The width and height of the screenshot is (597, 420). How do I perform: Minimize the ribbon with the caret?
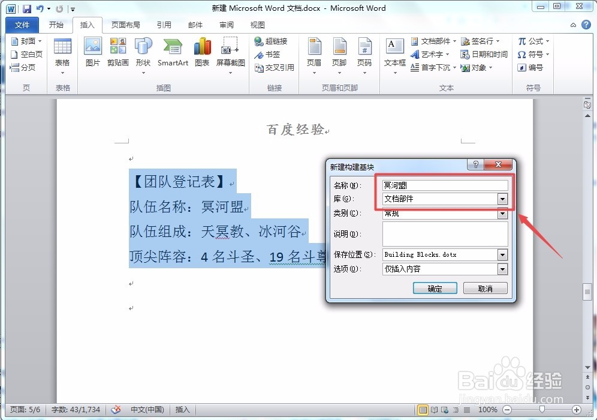573,25
